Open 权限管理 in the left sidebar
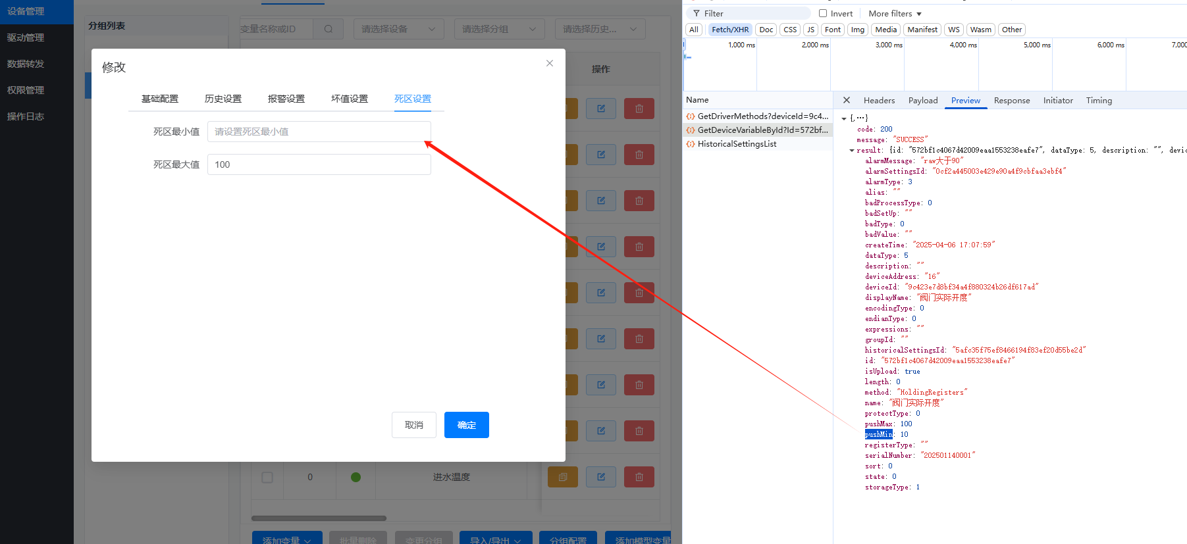The image size is (1187, 544). (x=37, y=90)
